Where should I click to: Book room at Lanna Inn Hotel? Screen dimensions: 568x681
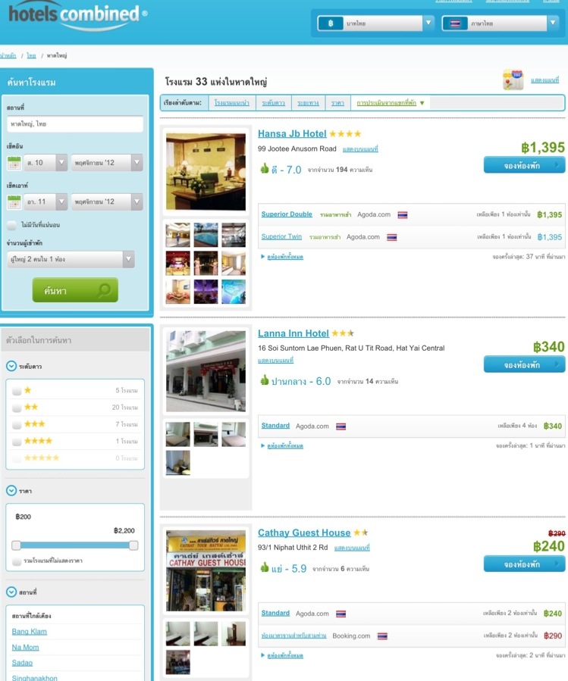[525, 364]
